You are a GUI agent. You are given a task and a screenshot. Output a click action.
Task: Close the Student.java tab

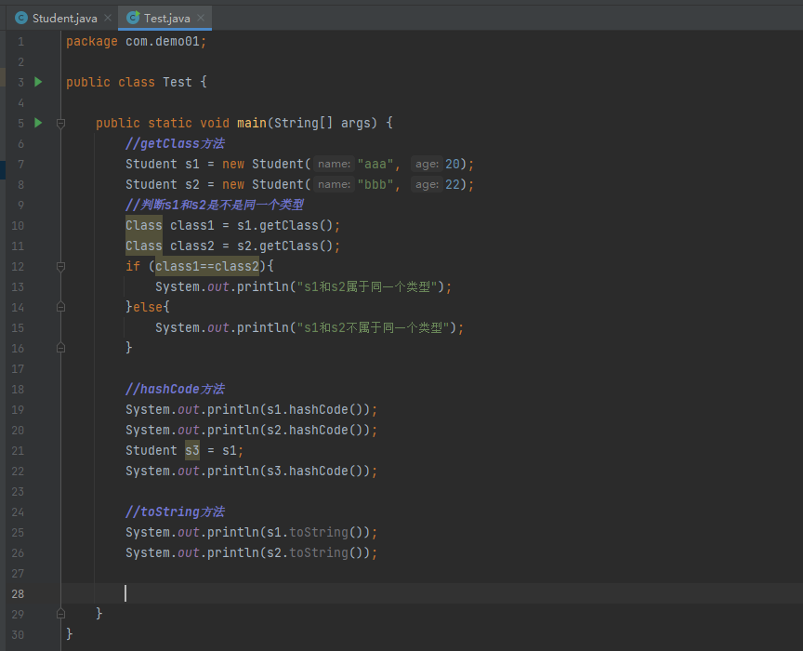click(x=108, y=18)
